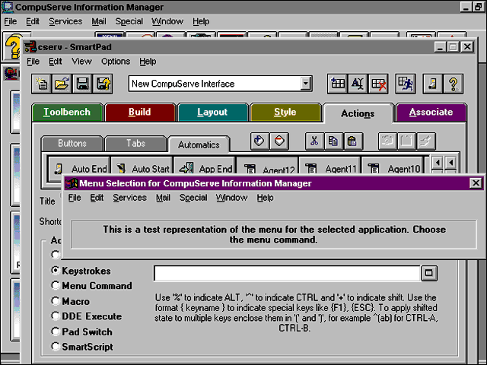The width and height of the screenshot is (487, 365).
Task: Click the remove action icon with red mark
Action: tap(279, 141)
